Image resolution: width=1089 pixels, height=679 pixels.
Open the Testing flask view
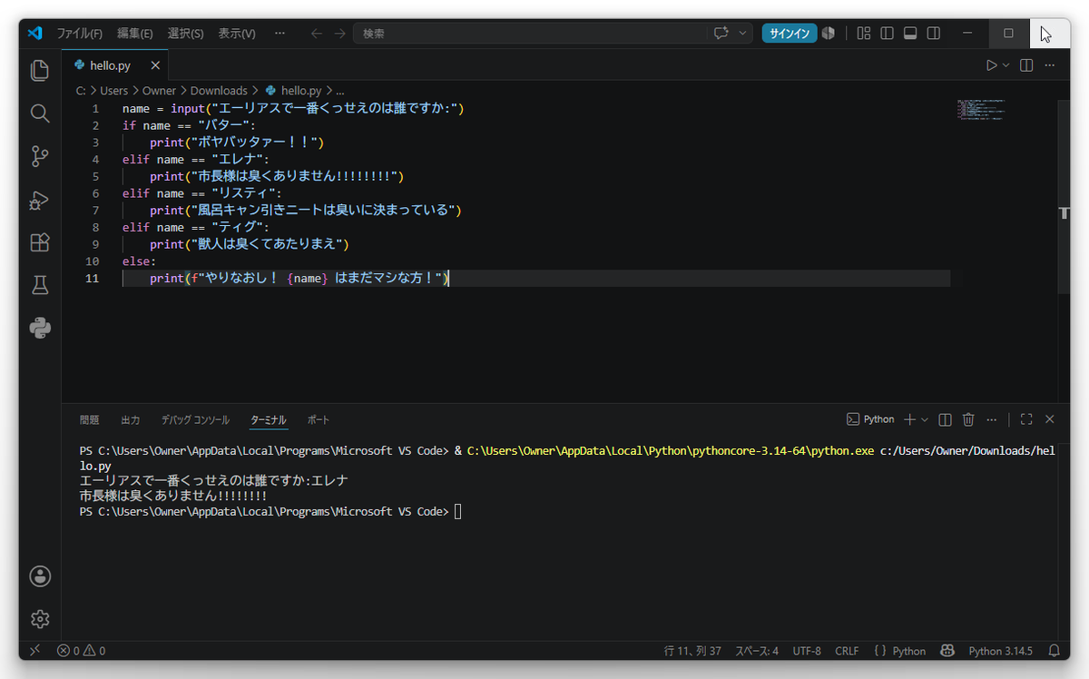(x=40, y=285)
